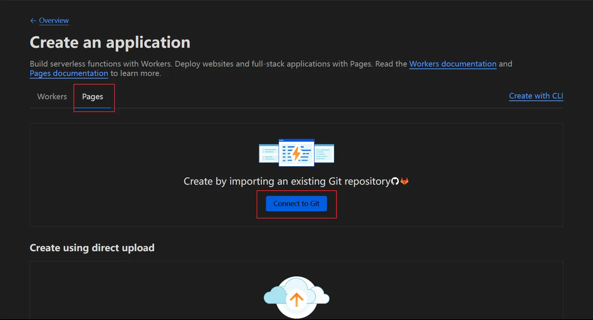Click the GitLab fox logo icon
Image resolution: width=593 pixels, height=320 pixels.
[x=405, y=181]
